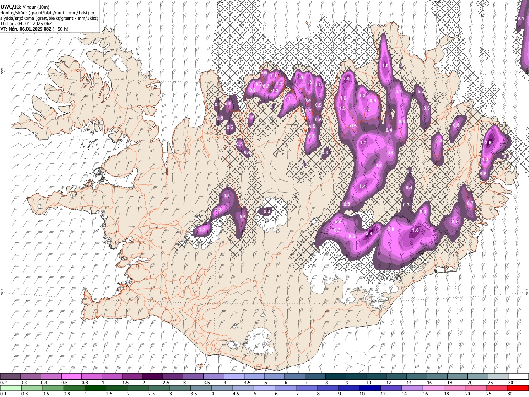The height and width of the screenshot is (397, 529).
Task: Click the "64N" latitude label on the right edge
Action: click(x=527, y=292)
